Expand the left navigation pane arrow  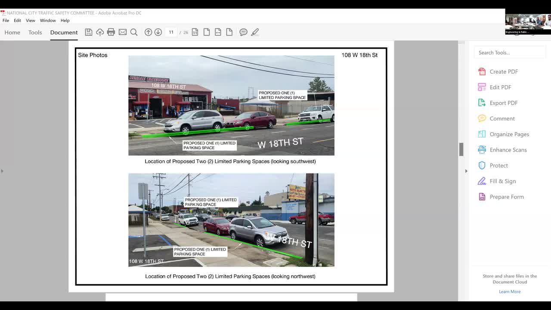[2, 171]
